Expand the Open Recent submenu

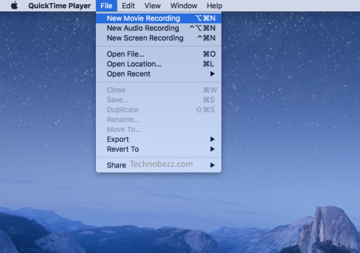(128, 74)
